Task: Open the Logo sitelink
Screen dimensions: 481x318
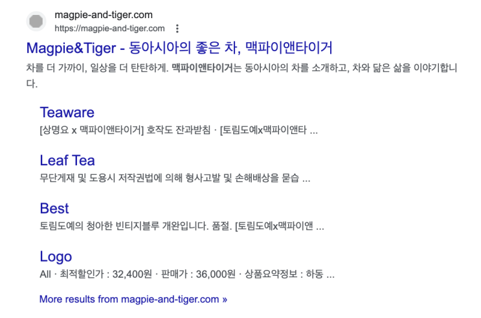Action: 56,256
